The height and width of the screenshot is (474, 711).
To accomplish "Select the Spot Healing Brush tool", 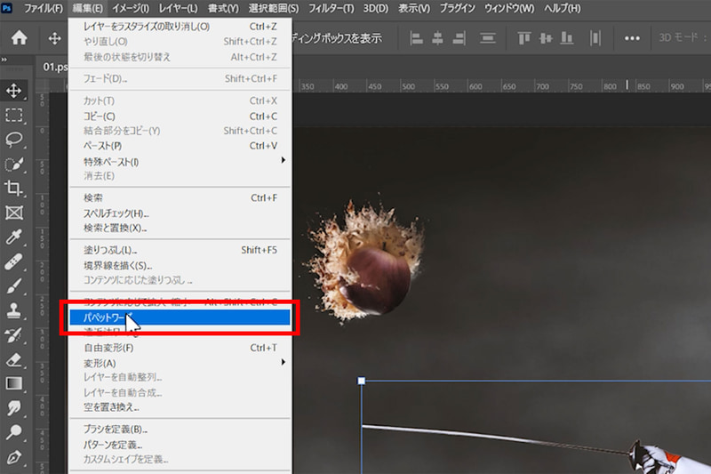I will point(13,261).
